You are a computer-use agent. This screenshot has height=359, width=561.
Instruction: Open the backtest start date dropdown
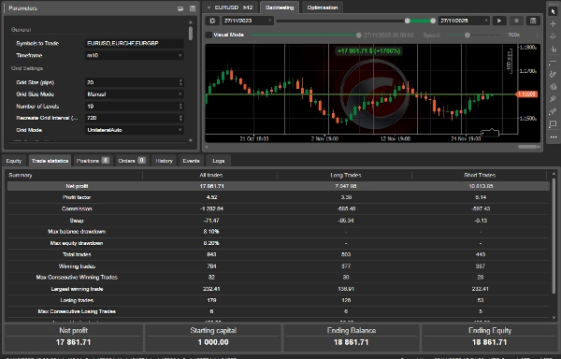pos(248,21)
